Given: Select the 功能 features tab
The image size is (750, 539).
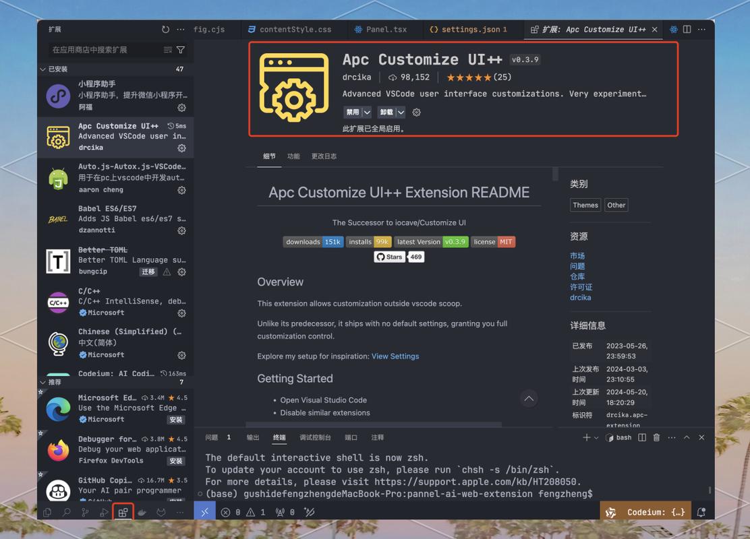Looking at the screenshot, I should (x=293, y=156).
